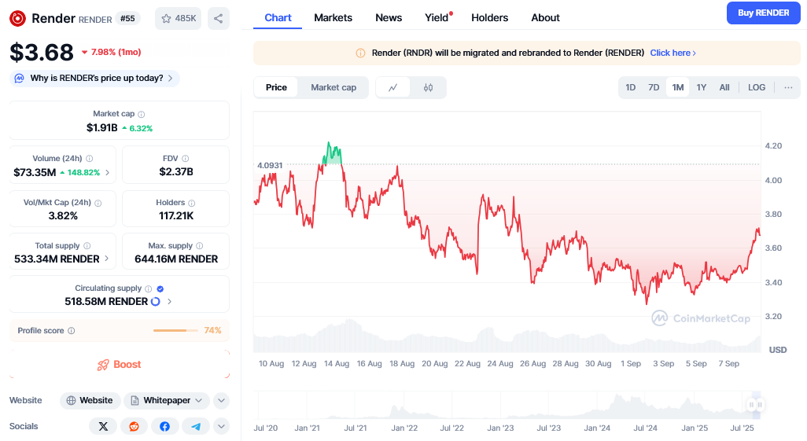
Task: Click the share icon button
Action: (x=218, y=19)
